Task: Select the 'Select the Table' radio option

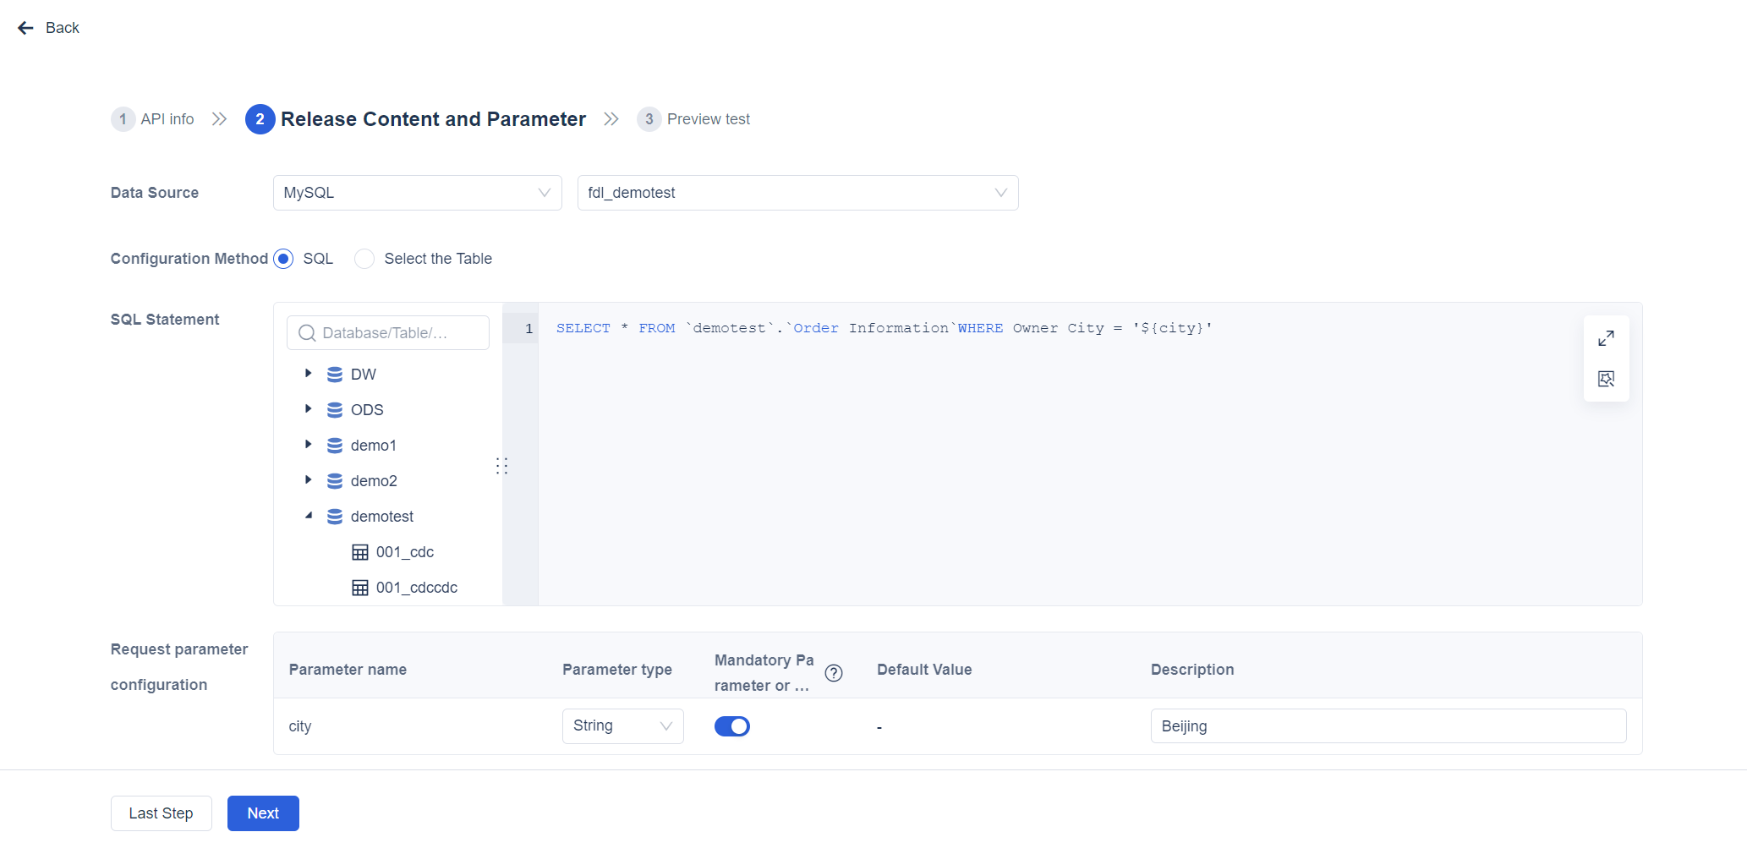Action: tap(364, 259)
